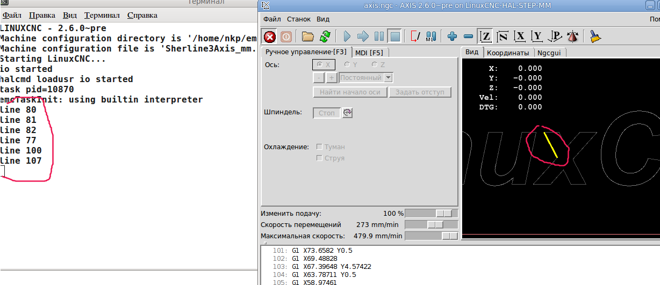660x285 pixels.
Task: Select the P perspective view
Action: click(x=555, y=36)
